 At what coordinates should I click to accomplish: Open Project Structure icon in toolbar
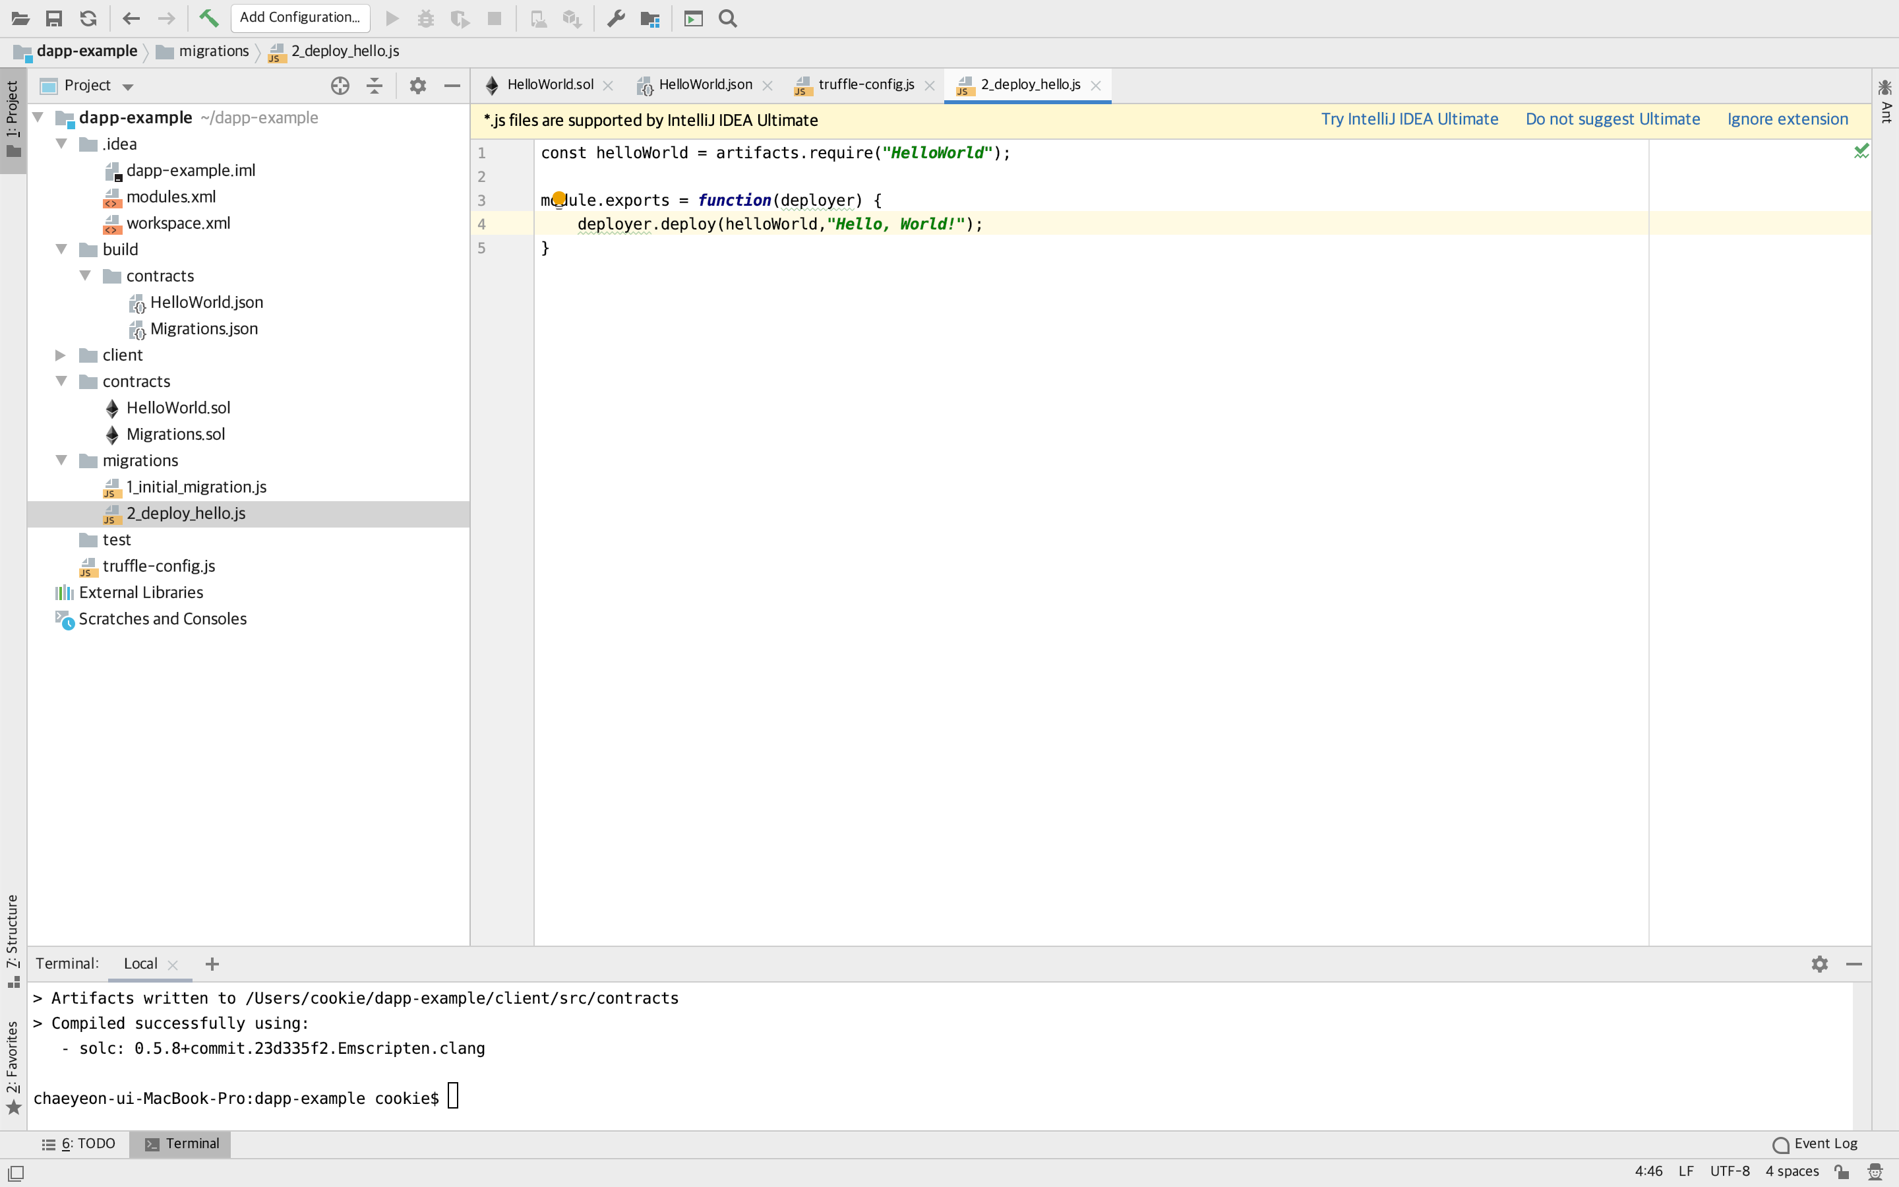point(649,18)
